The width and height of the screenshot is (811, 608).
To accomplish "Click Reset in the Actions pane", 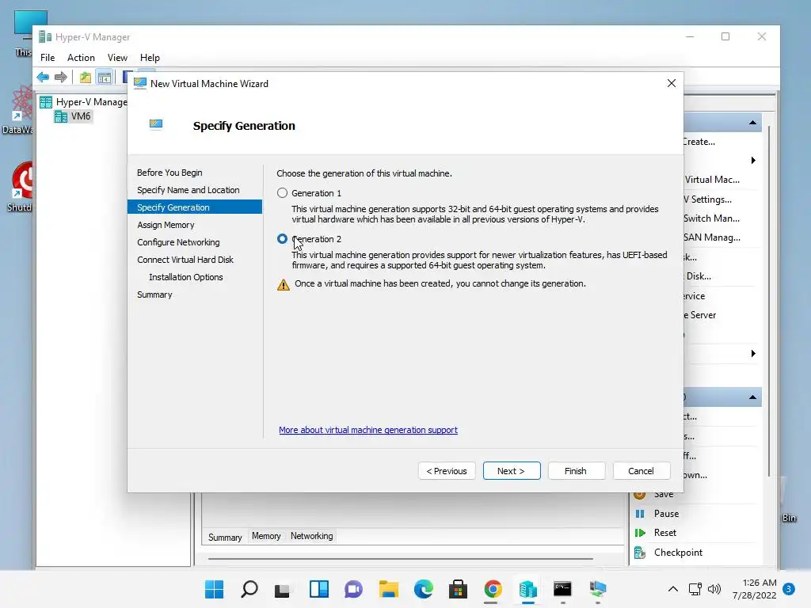I will (665, 533).
